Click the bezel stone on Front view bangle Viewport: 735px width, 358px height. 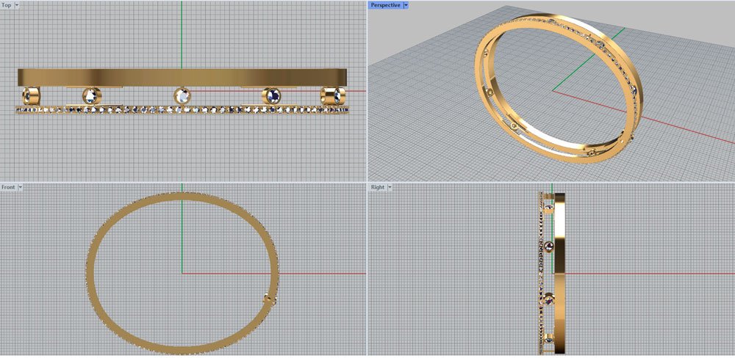pos(268,299)
